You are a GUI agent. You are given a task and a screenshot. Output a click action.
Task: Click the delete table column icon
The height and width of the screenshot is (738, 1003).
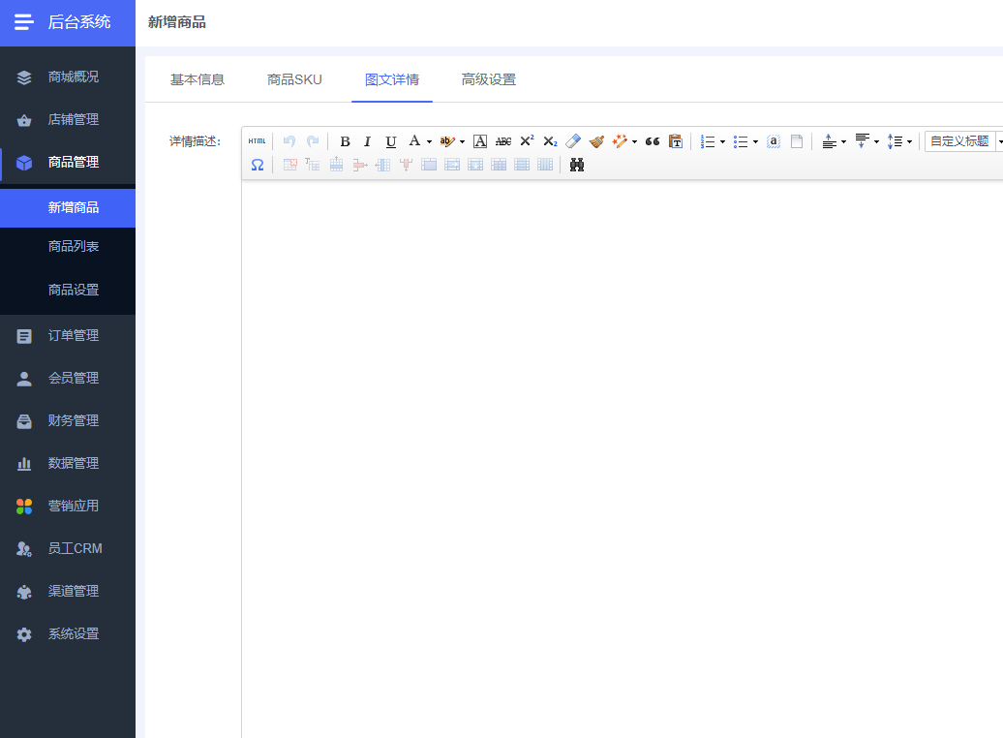coord(406,166)
